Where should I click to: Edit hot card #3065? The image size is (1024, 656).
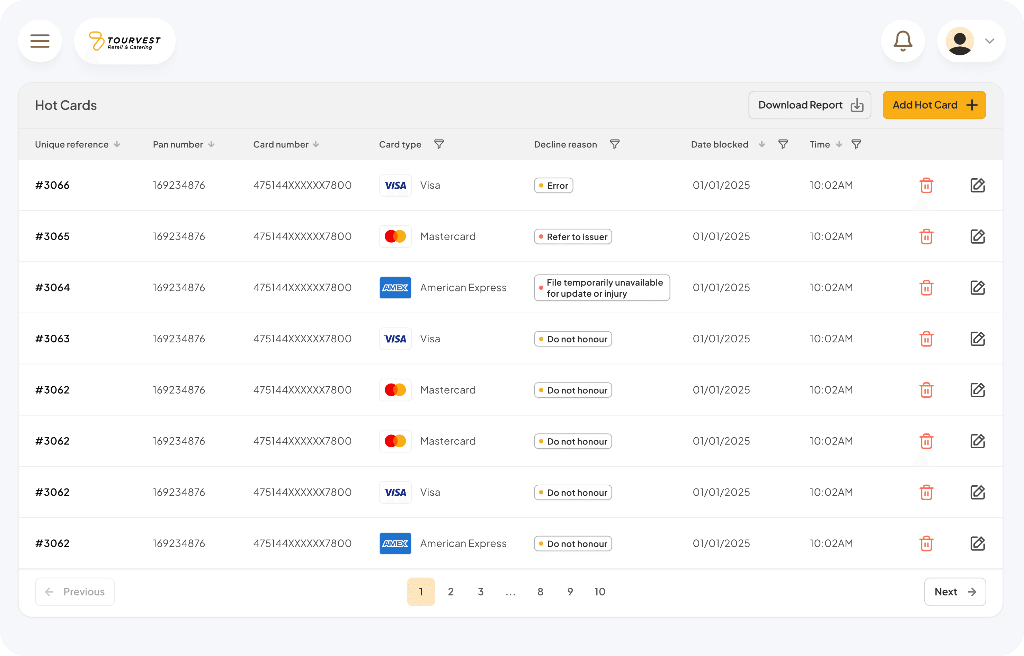977,236
